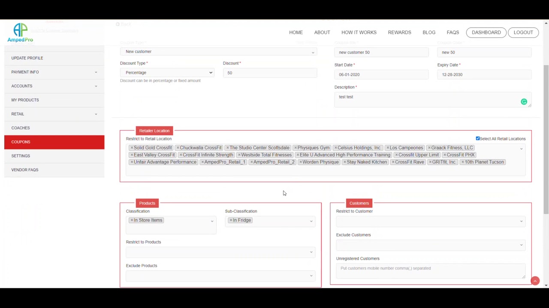Remove Elite U Advanced High Performance Training tag
549x308 pixels.
[298, 155]
